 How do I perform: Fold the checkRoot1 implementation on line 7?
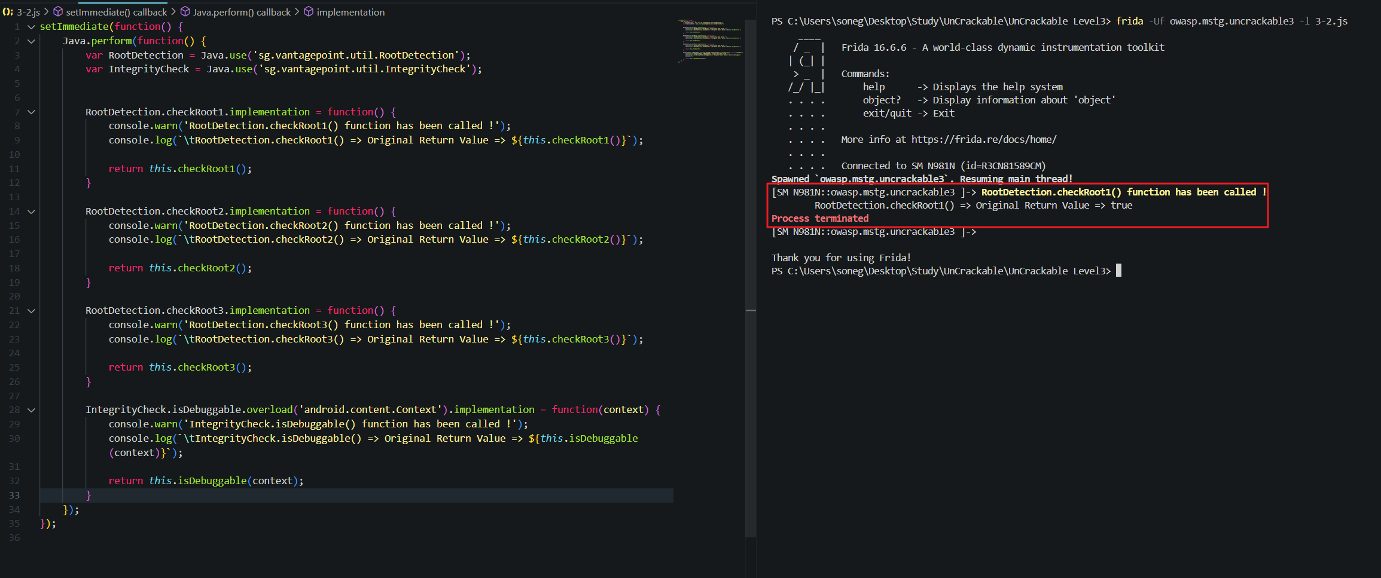point(31,112)
